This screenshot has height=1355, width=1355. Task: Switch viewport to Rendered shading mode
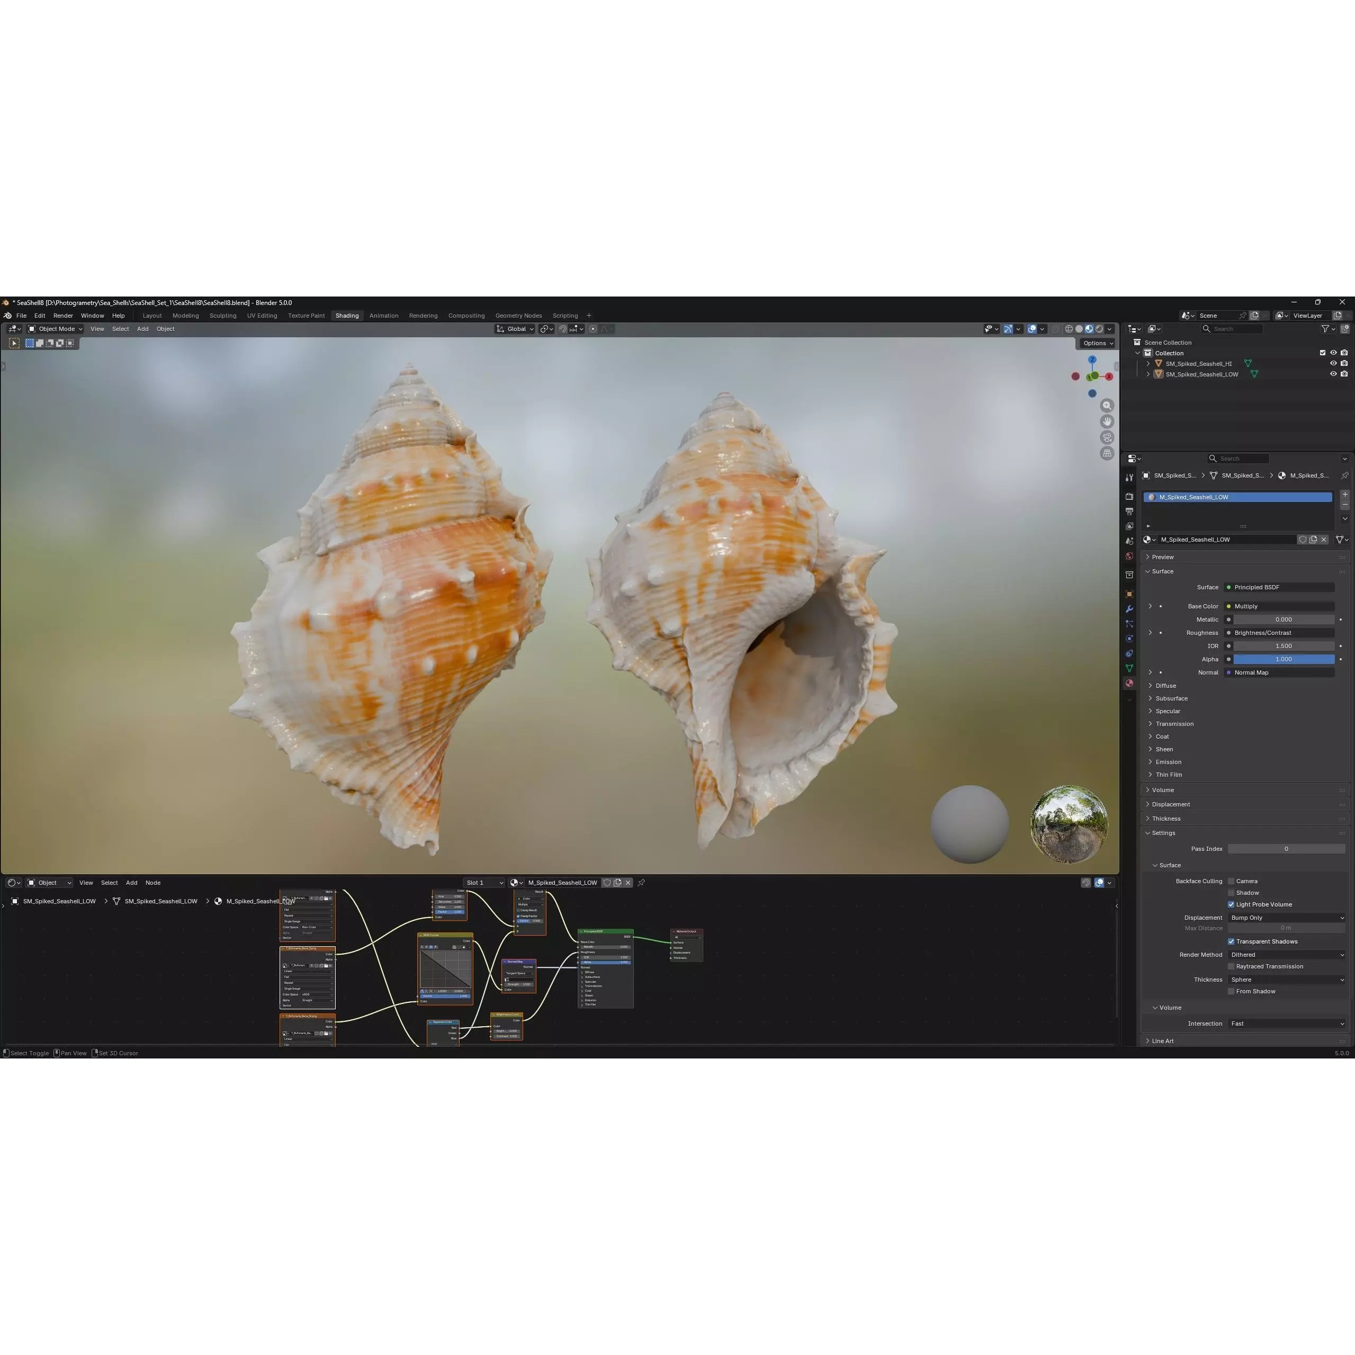point(1100,329)
